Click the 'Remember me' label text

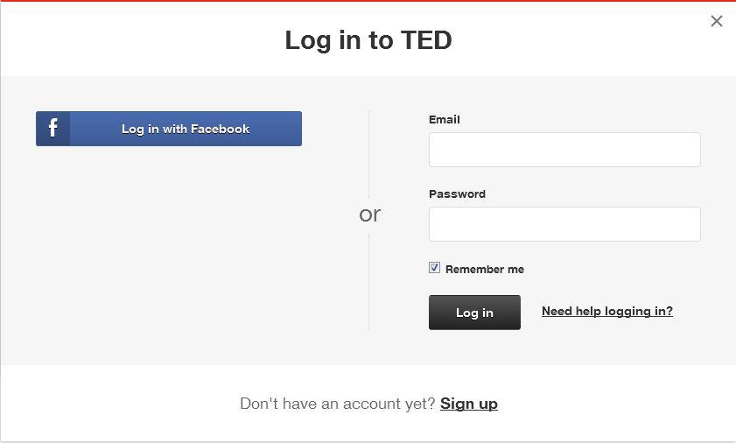484,270
